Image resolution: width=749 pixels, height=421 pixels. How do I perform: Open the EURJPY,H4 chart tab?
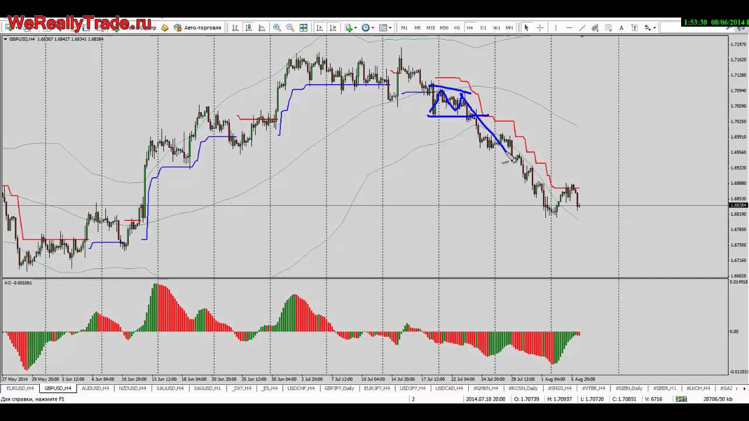tap(377, 388)
